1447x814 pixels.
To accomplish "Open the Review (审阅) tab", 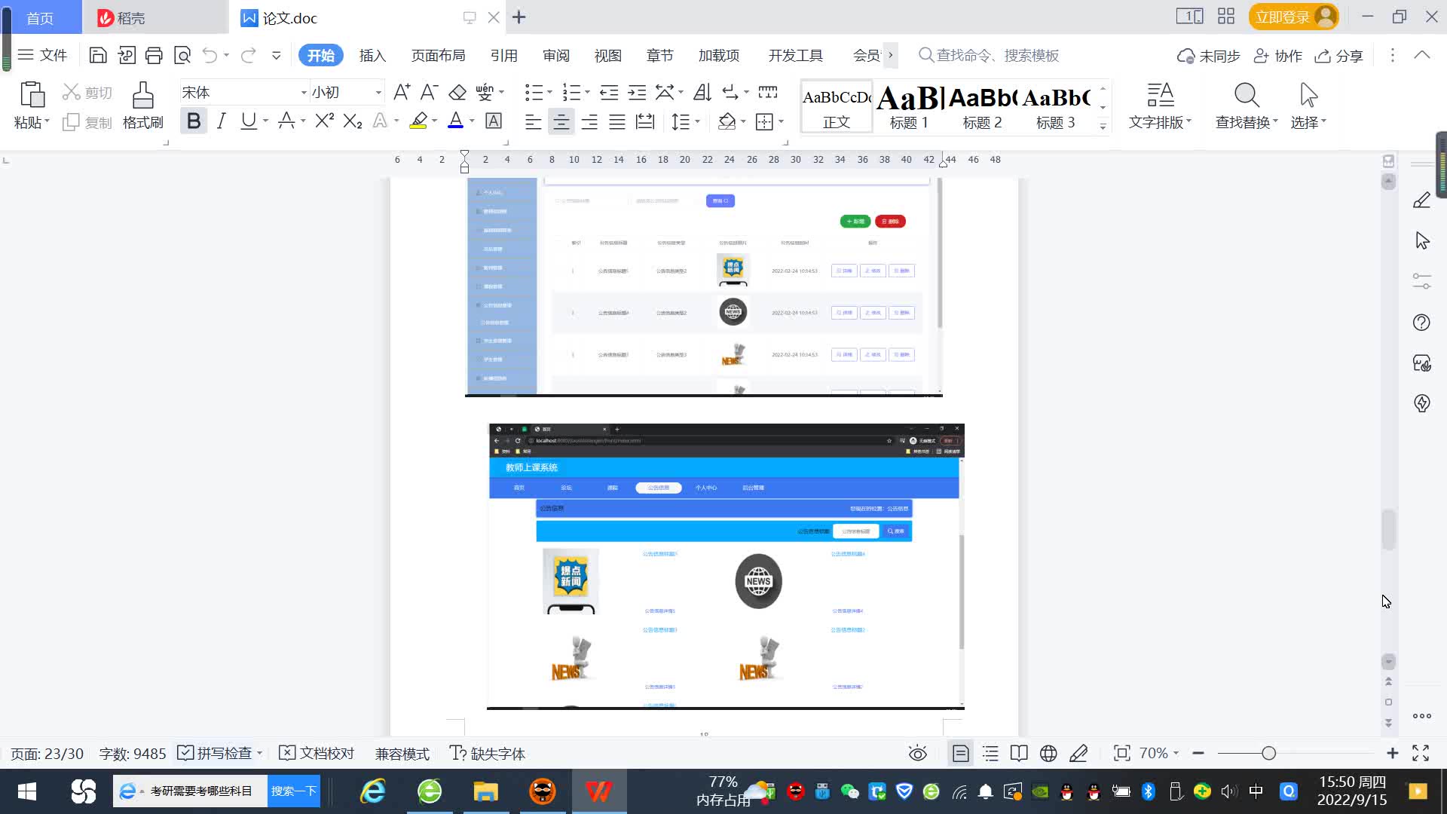I will point(555,55).
